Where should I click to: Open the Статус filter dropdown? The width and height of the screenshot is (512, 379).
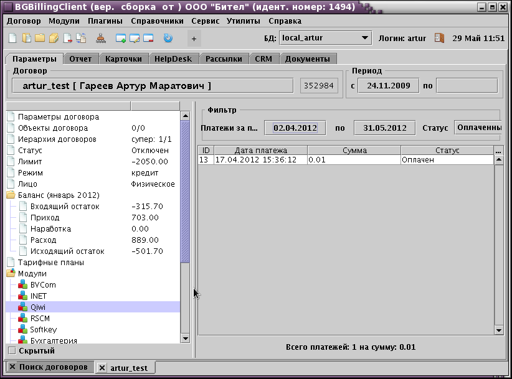click(x=477, y=128)
